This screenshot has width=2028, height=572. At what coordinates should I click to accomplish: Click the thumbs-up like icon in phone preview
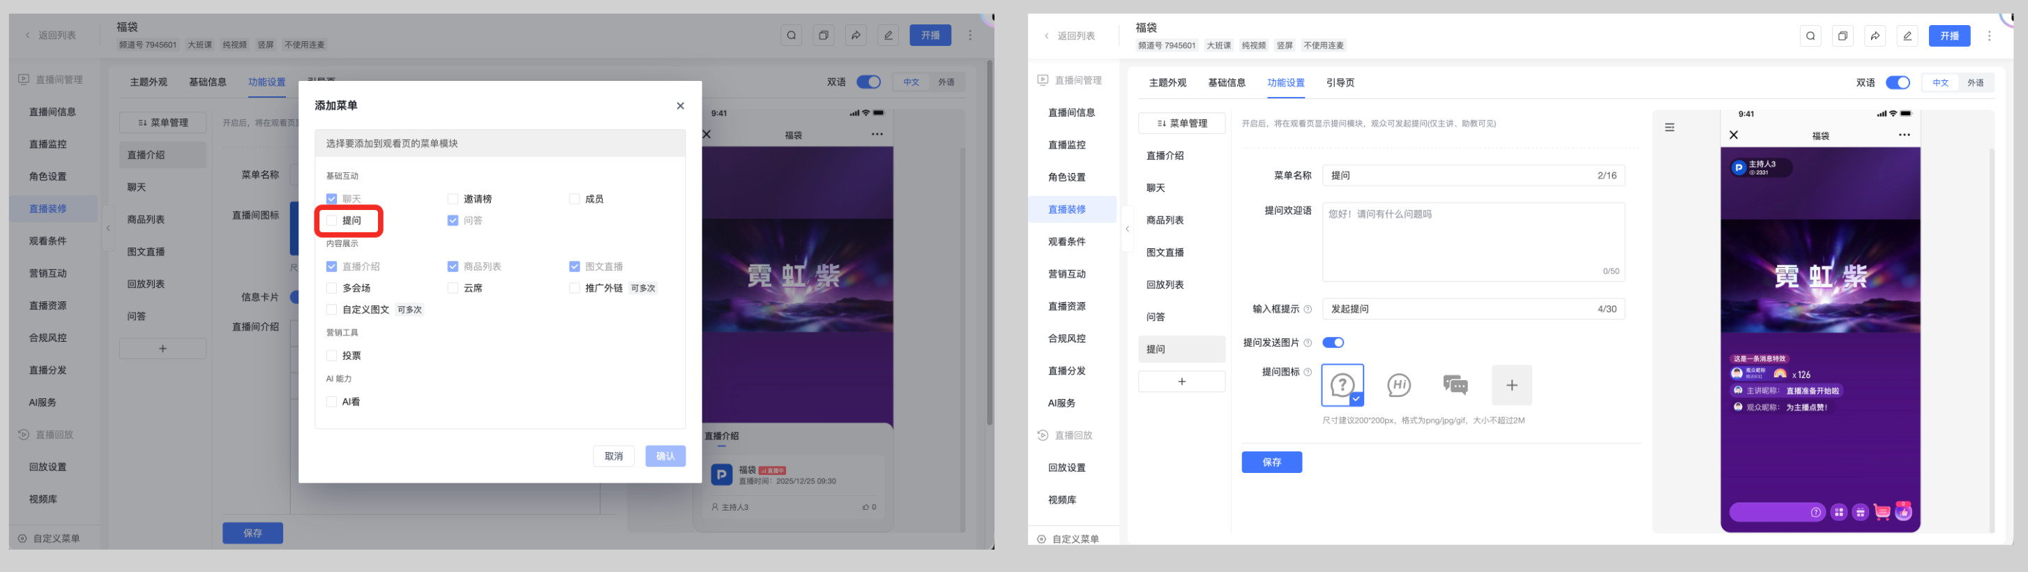point(1904,511)
